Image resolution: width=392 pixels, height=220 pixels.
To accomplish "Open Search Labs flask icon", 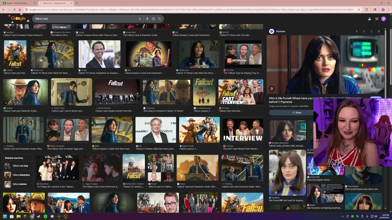I will tap(369, 19).
